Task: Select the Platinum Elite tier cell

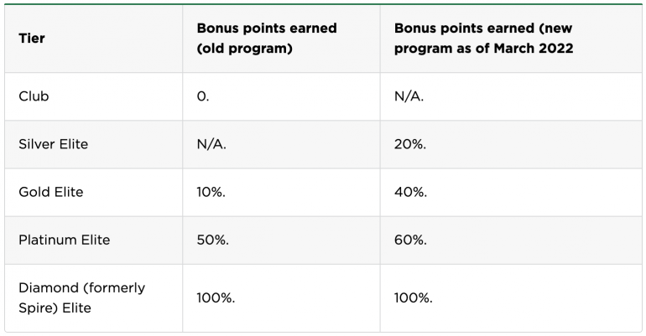Action: [64, 240]
